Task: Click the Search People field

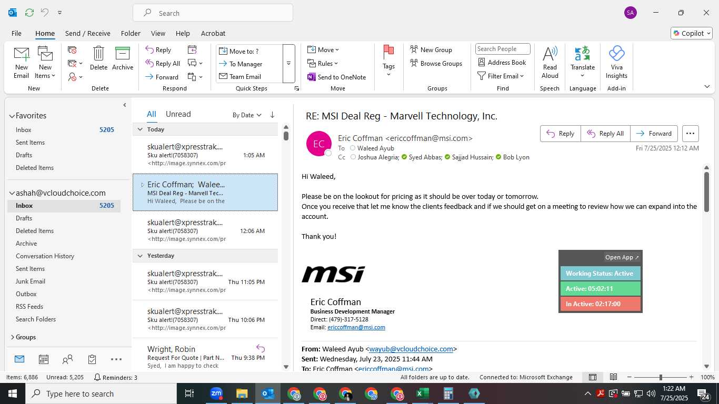Action: pos(503,49)
